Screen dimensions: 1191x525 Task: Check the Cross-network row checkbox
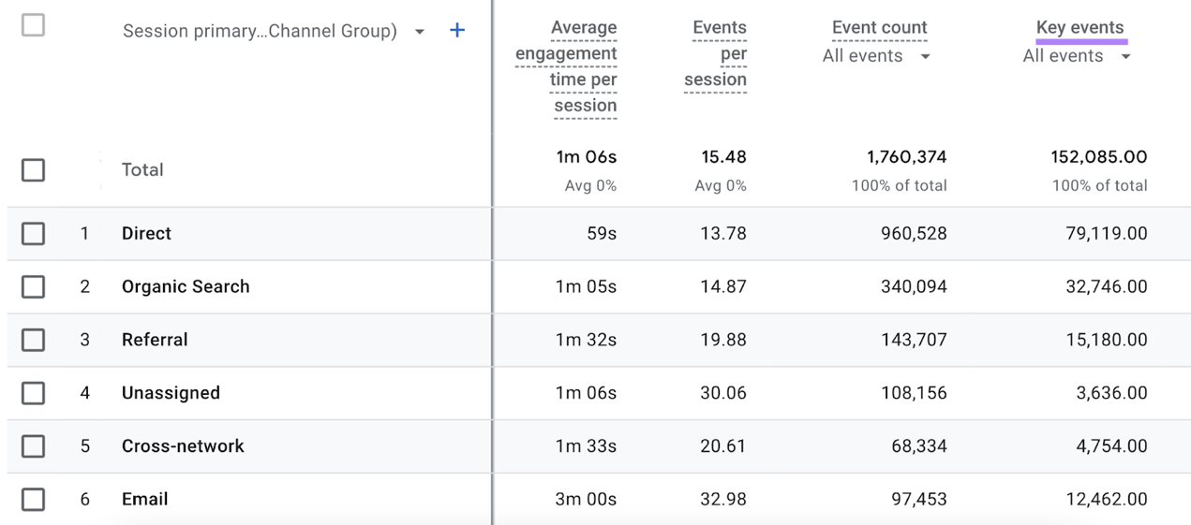33,446
